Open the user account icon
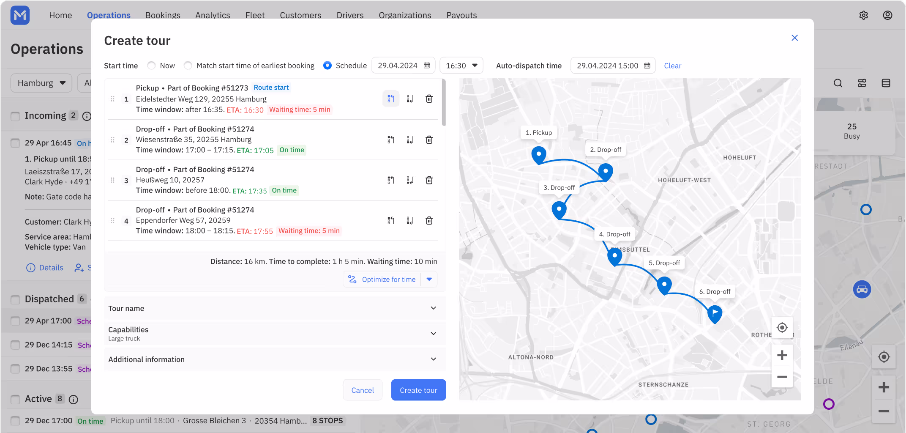Image resolution: width=906 pixels, height=433 pixels. point(887,15)
